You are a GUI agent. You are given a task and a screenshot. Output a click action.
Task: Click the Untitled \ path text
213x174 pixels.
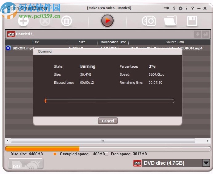coord(24,34)
